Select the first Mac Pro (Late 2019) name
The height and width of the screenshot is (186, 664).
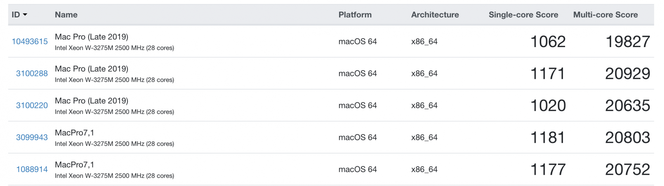pyautogui.click(x=91, y=37)
